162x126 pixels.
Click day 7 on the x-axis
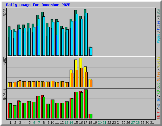click(39, 123)
